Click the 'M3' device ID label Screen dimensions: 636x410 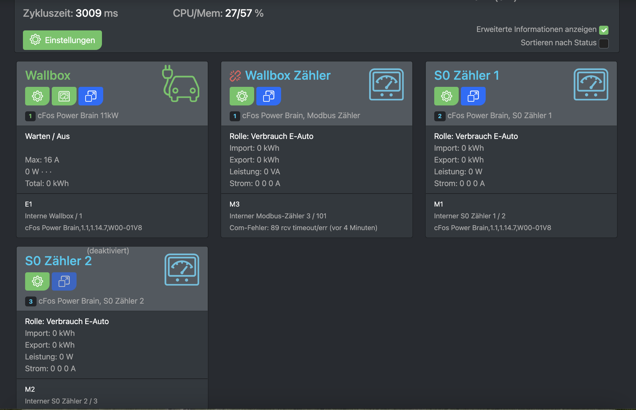tap(234, 204)
